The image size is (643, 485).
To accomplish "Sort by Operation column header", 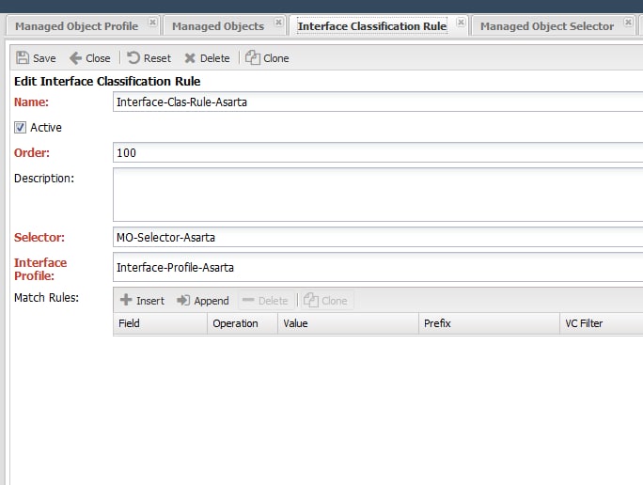I will 243,323.
